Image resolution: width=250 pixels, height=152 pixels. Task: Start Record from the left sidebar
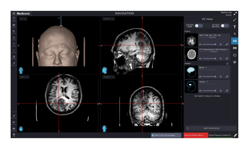tap(14, 123)
